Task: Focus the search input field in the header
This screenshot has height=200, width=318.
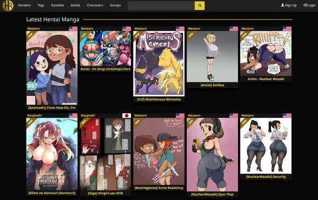Action: pyautogui.click(x=161, y=6)
